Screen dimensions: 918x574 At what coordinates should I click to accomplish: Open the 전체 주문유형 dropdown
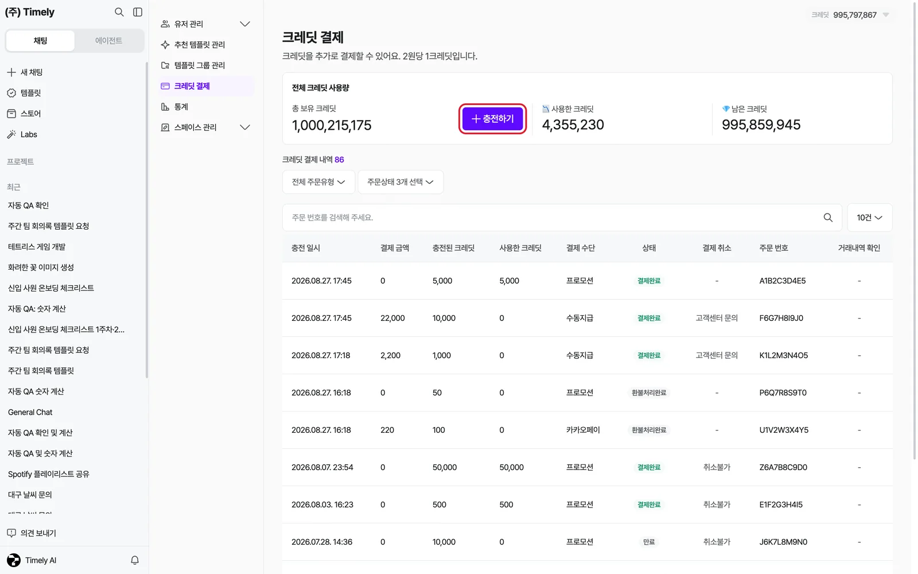(318, 182)
